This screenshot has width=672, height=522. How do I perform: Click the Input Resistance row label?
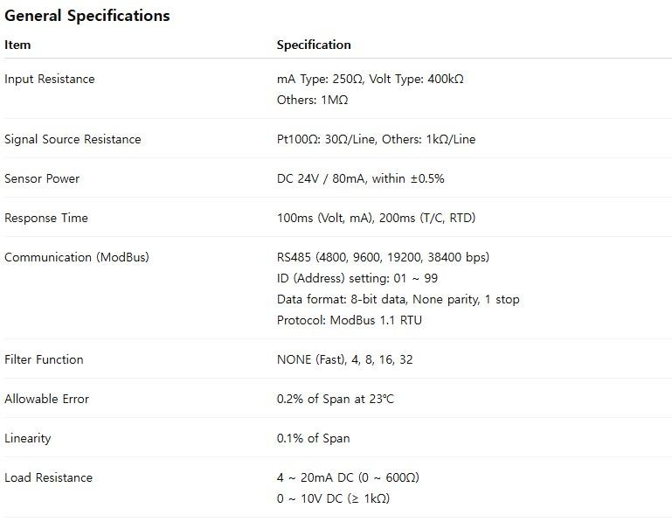click(49, 79)
